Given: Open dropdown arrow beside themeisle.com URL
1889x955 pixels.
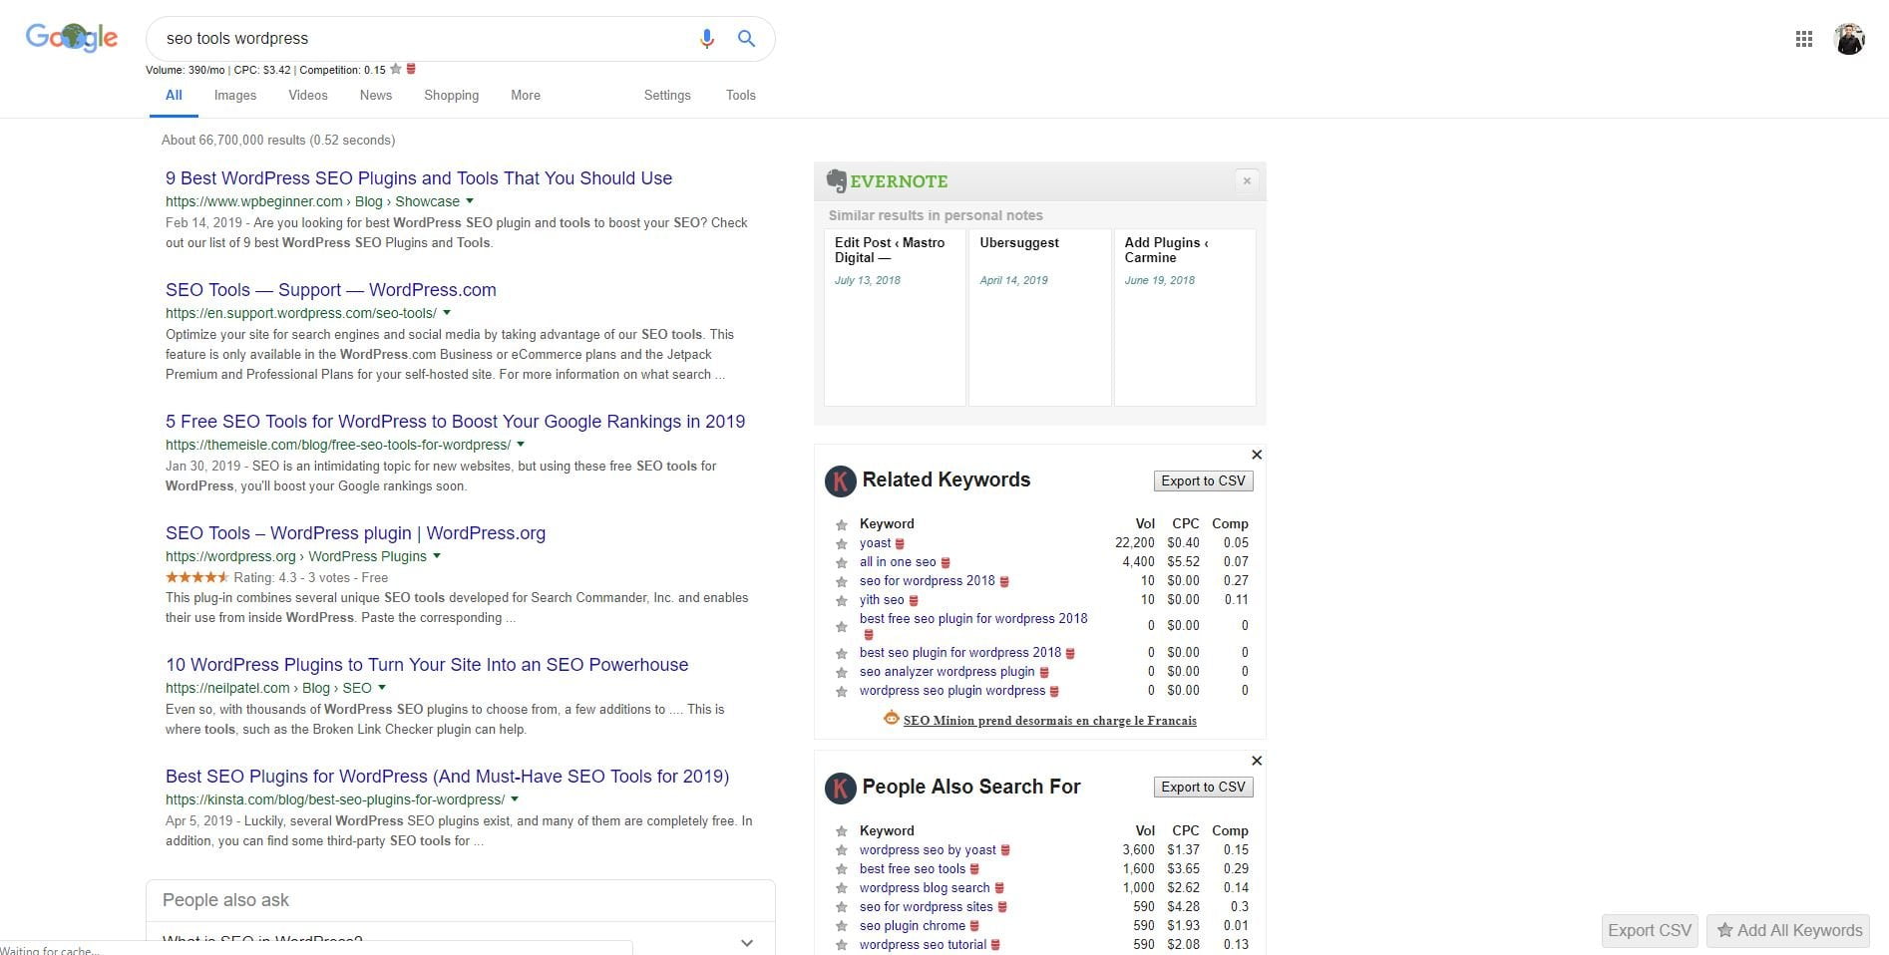Looking at the screenshot, I should pos(521,445).
